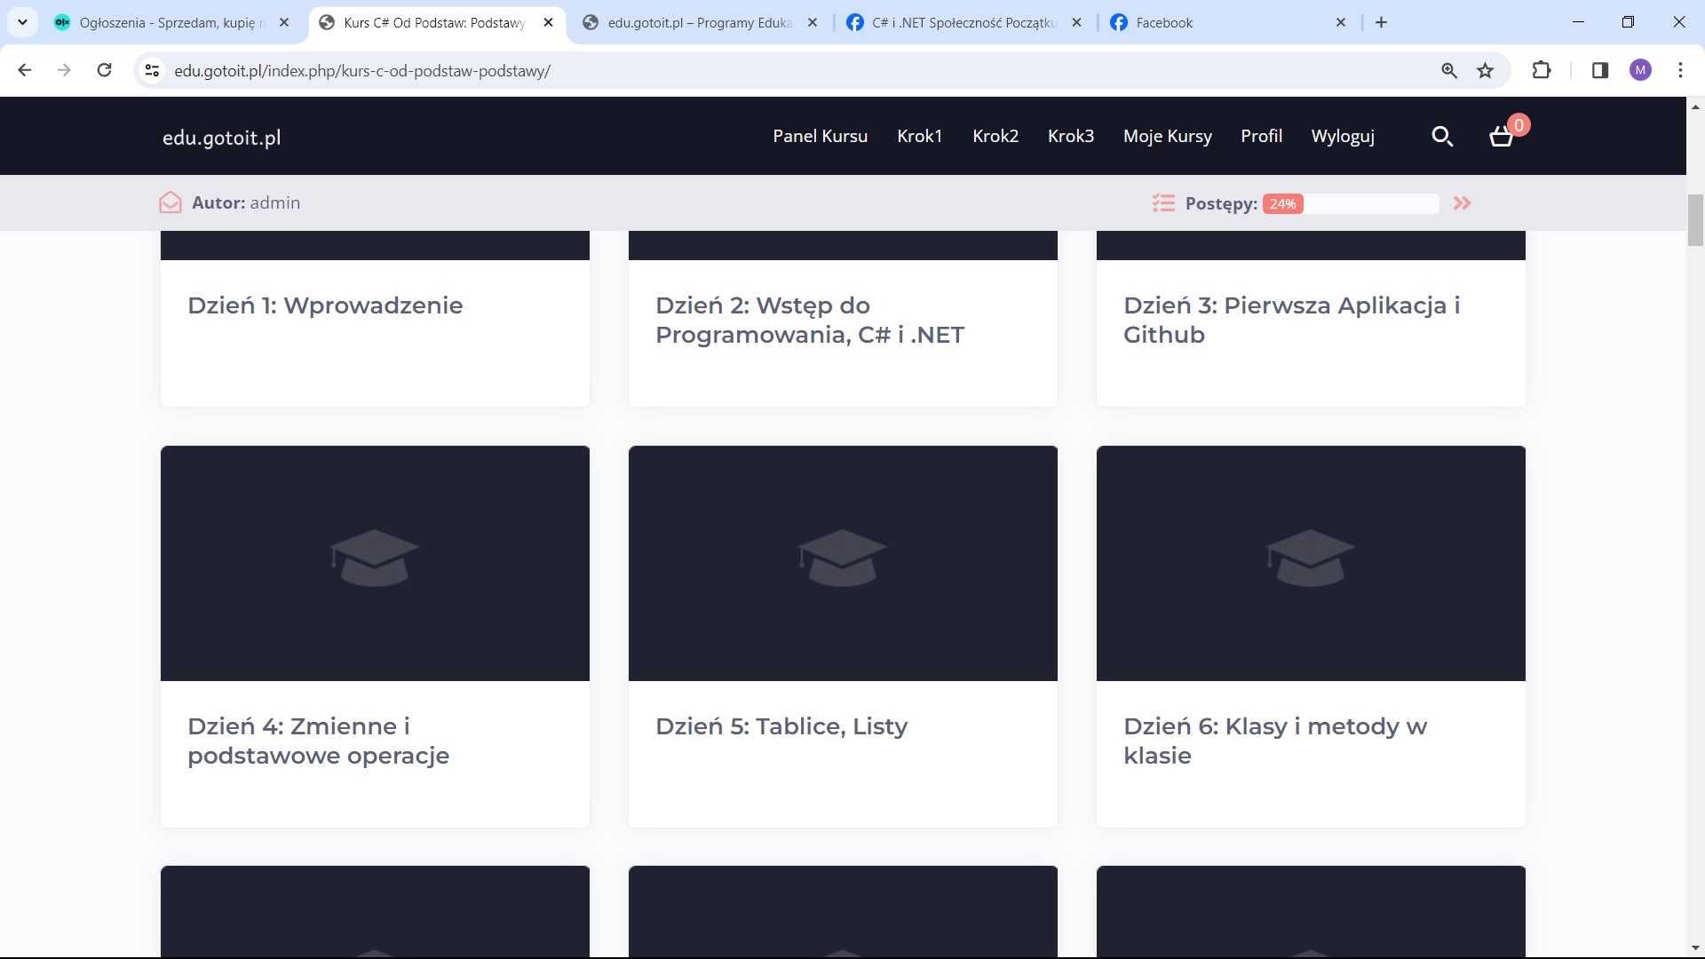Click the zoom magnifier in address bar

[x=1449, y=70]
